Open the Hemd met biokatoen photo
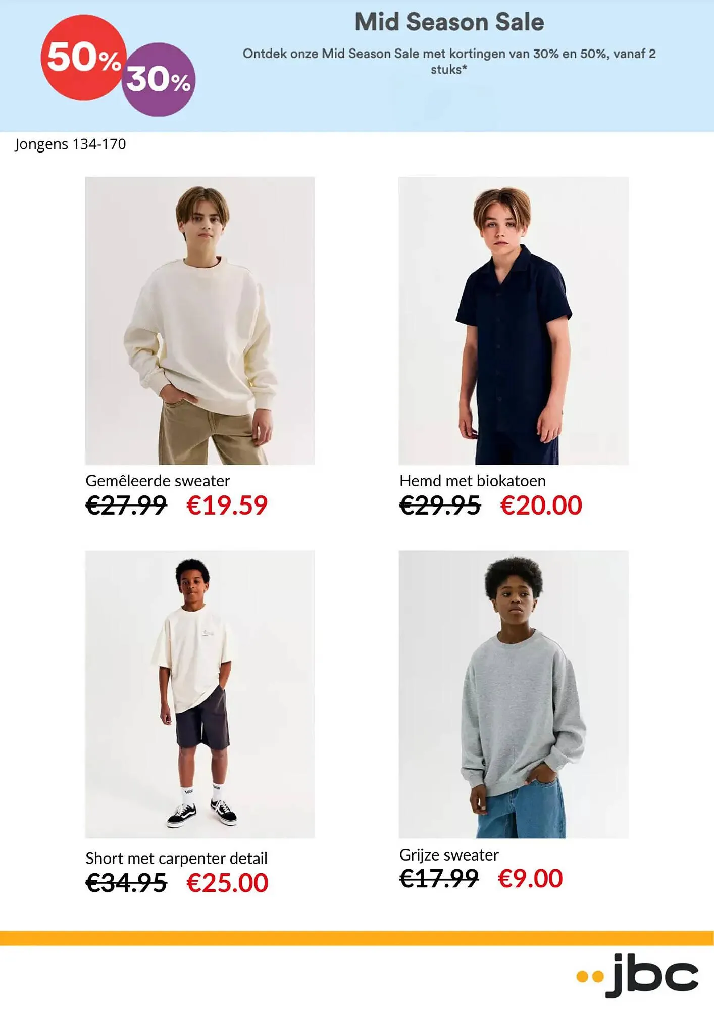 (514, 321)
